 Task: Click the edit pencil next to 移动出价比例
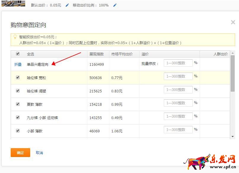(x=115, y=5)
